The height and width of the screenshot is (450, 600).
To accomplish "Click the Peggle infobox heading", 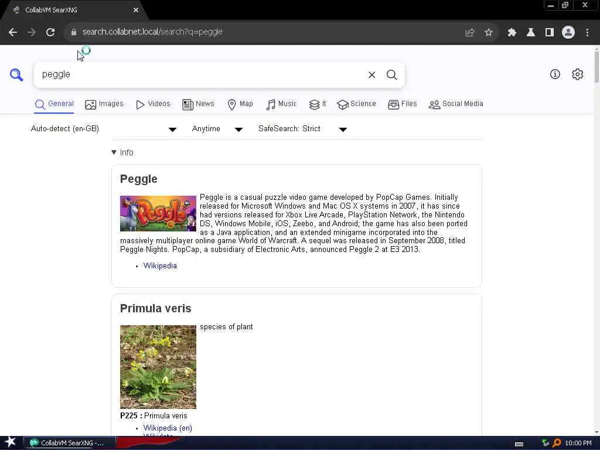I will [x=138, y=179].
